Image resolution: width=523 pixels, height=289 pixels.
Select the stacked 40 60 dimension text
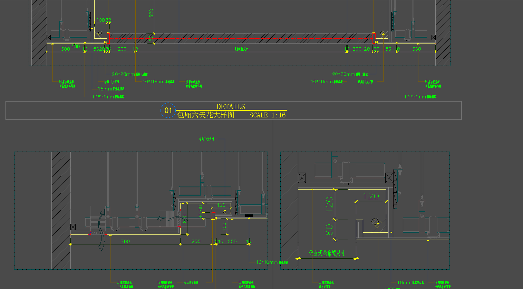click(201, 211)
